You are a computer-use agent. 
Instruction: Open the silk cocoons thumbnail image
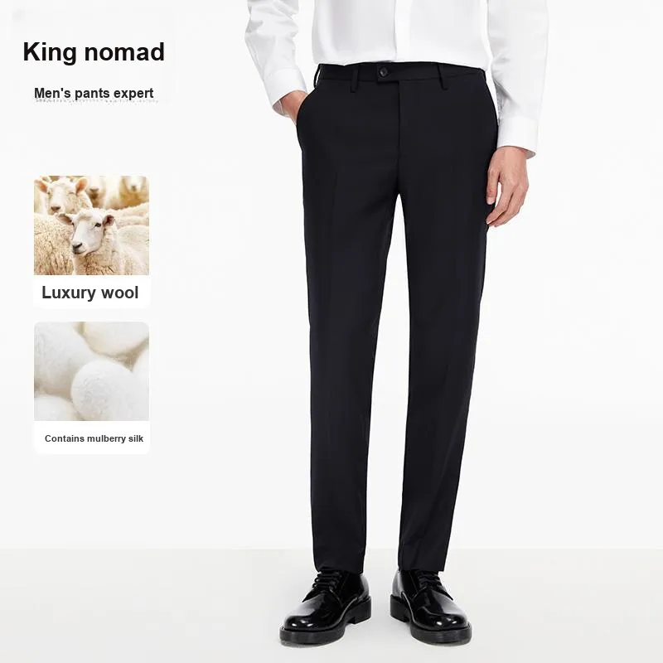[91, 371]
